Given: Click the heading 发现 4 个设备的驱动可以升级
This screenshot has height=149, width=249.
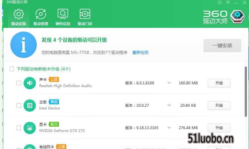Looking at the screenshot, I should [74, 40].
